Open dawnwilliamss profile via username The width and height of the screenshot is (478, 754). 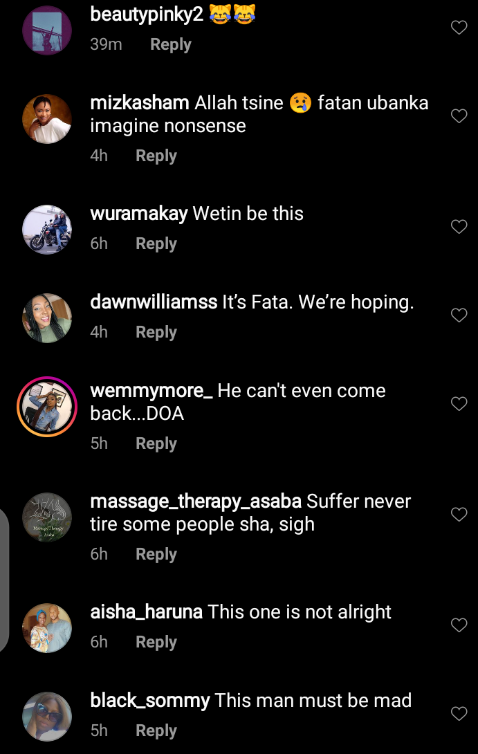(154, 302)
